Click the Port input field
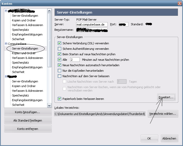Image resolution: width=183 pixels, height=146 pixels. 123,25
